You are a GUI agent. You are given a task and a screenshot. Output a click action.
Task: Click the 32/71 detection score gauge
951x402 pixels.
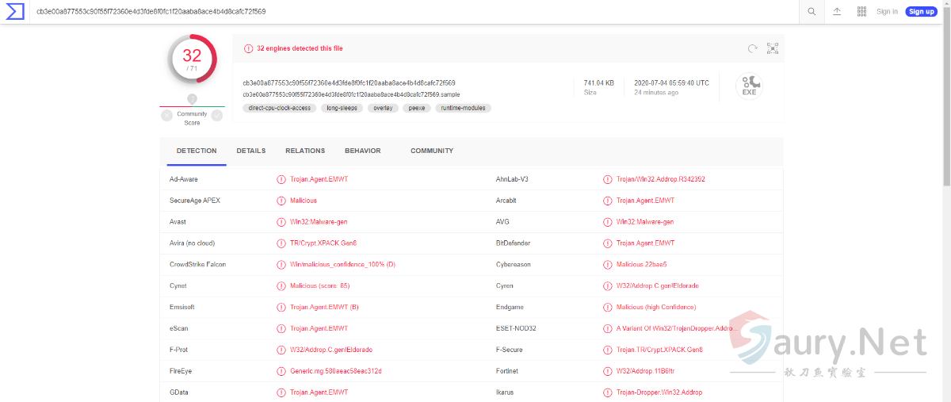pyautogui.click(x=192, y=58)
